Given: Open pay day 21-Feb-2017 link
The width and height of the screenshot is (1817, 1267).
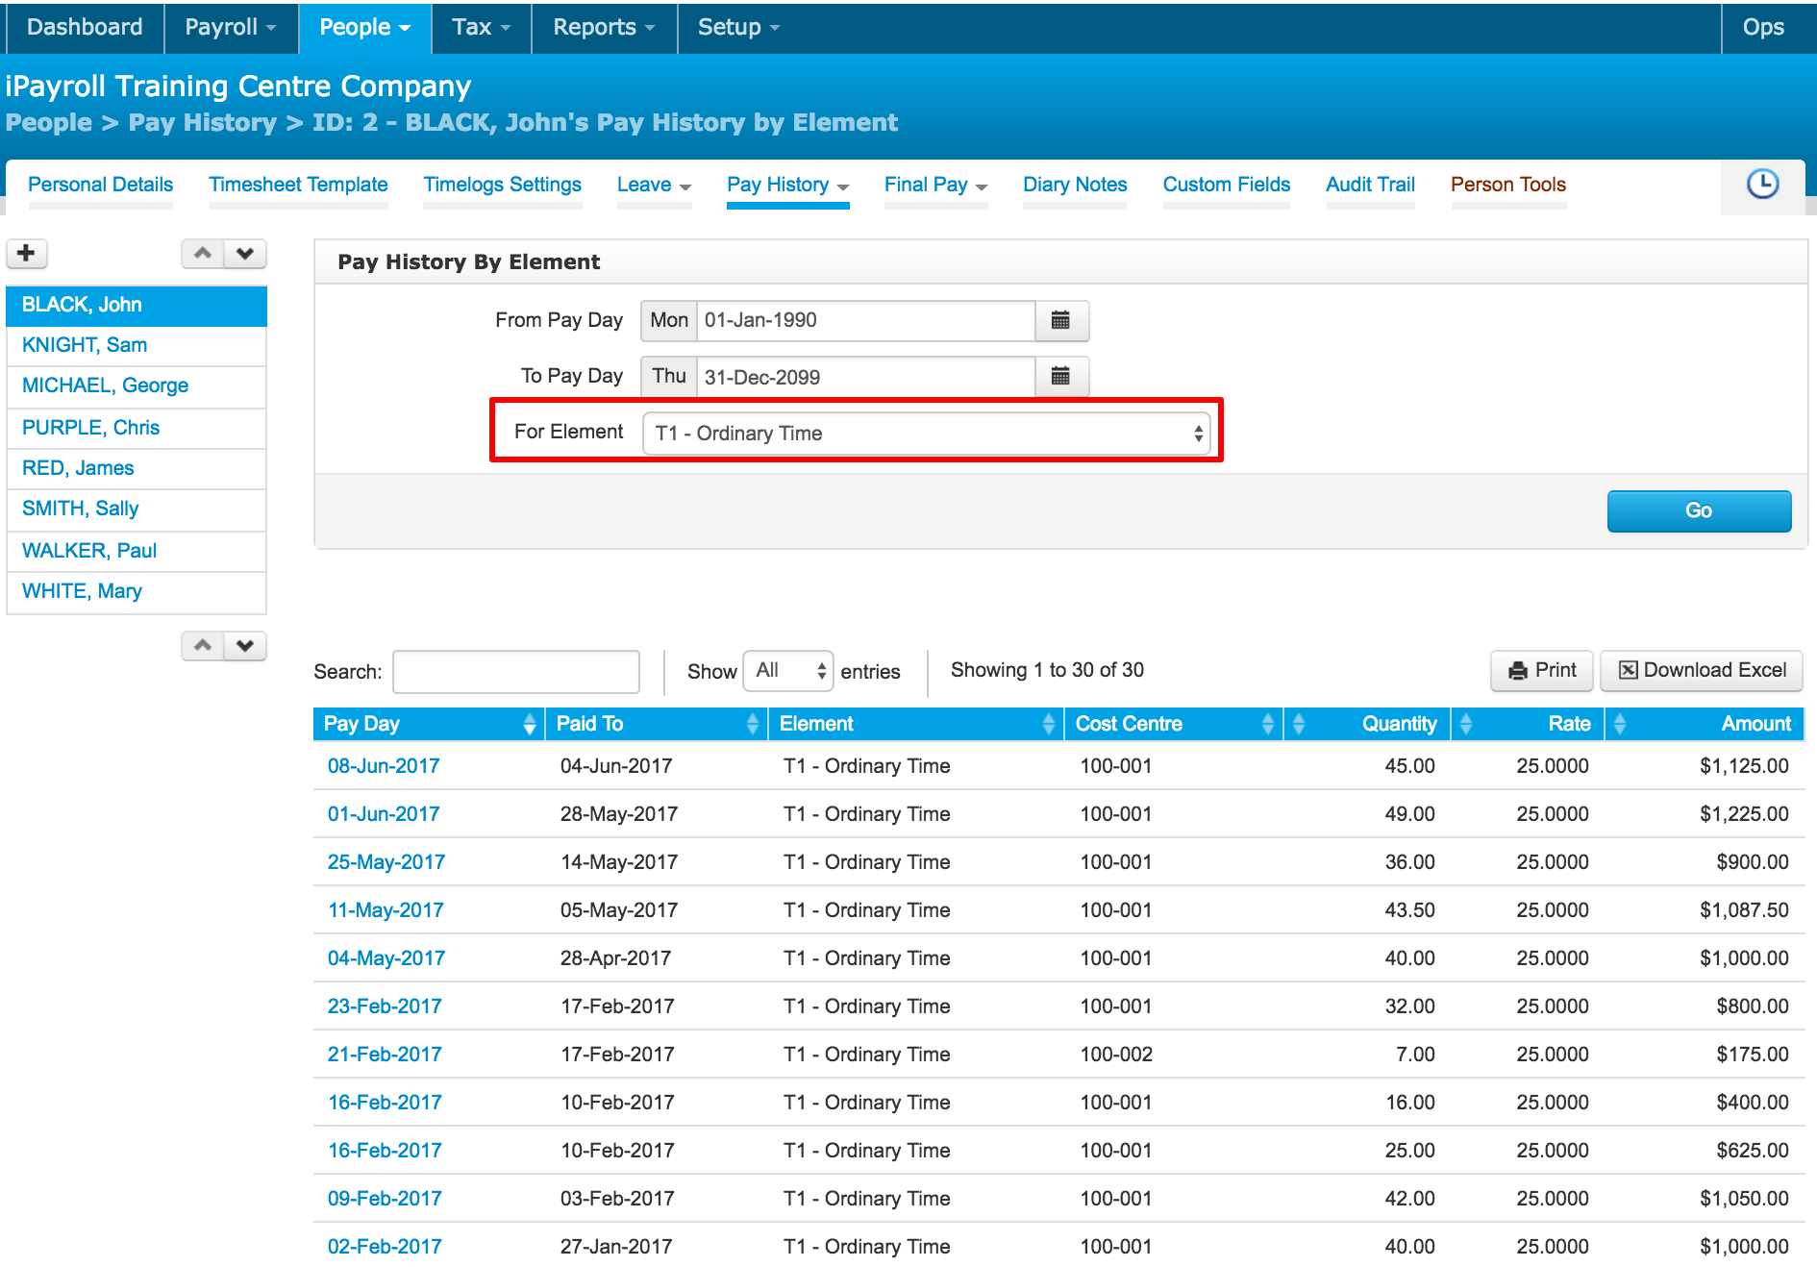Looking at the screenshot, I should coord(385,1055).
